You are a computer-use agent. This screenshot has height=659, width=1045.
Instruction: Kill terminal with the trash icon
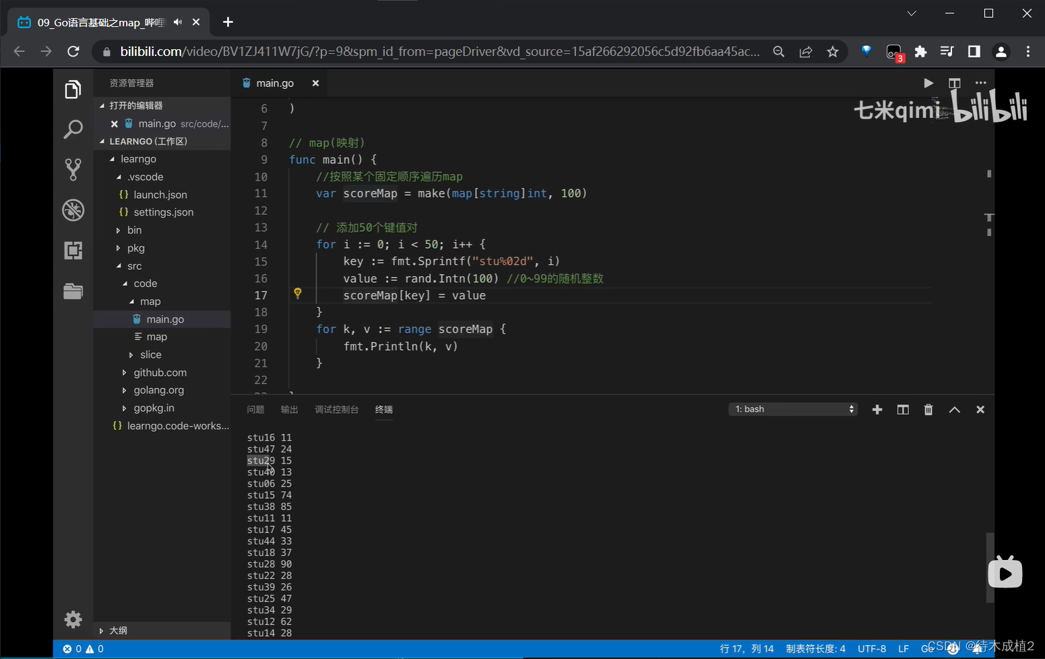pos(928,410)
